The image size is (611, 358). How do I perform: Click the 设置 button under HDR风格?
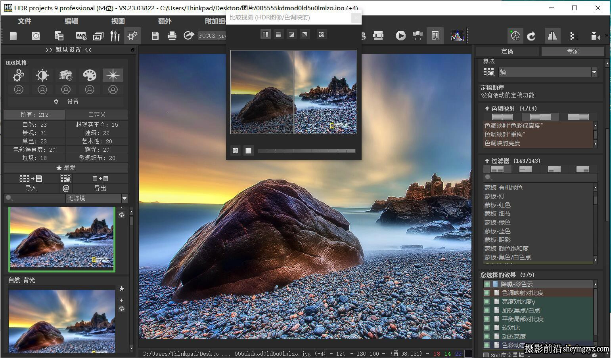[x=66, y=102]
